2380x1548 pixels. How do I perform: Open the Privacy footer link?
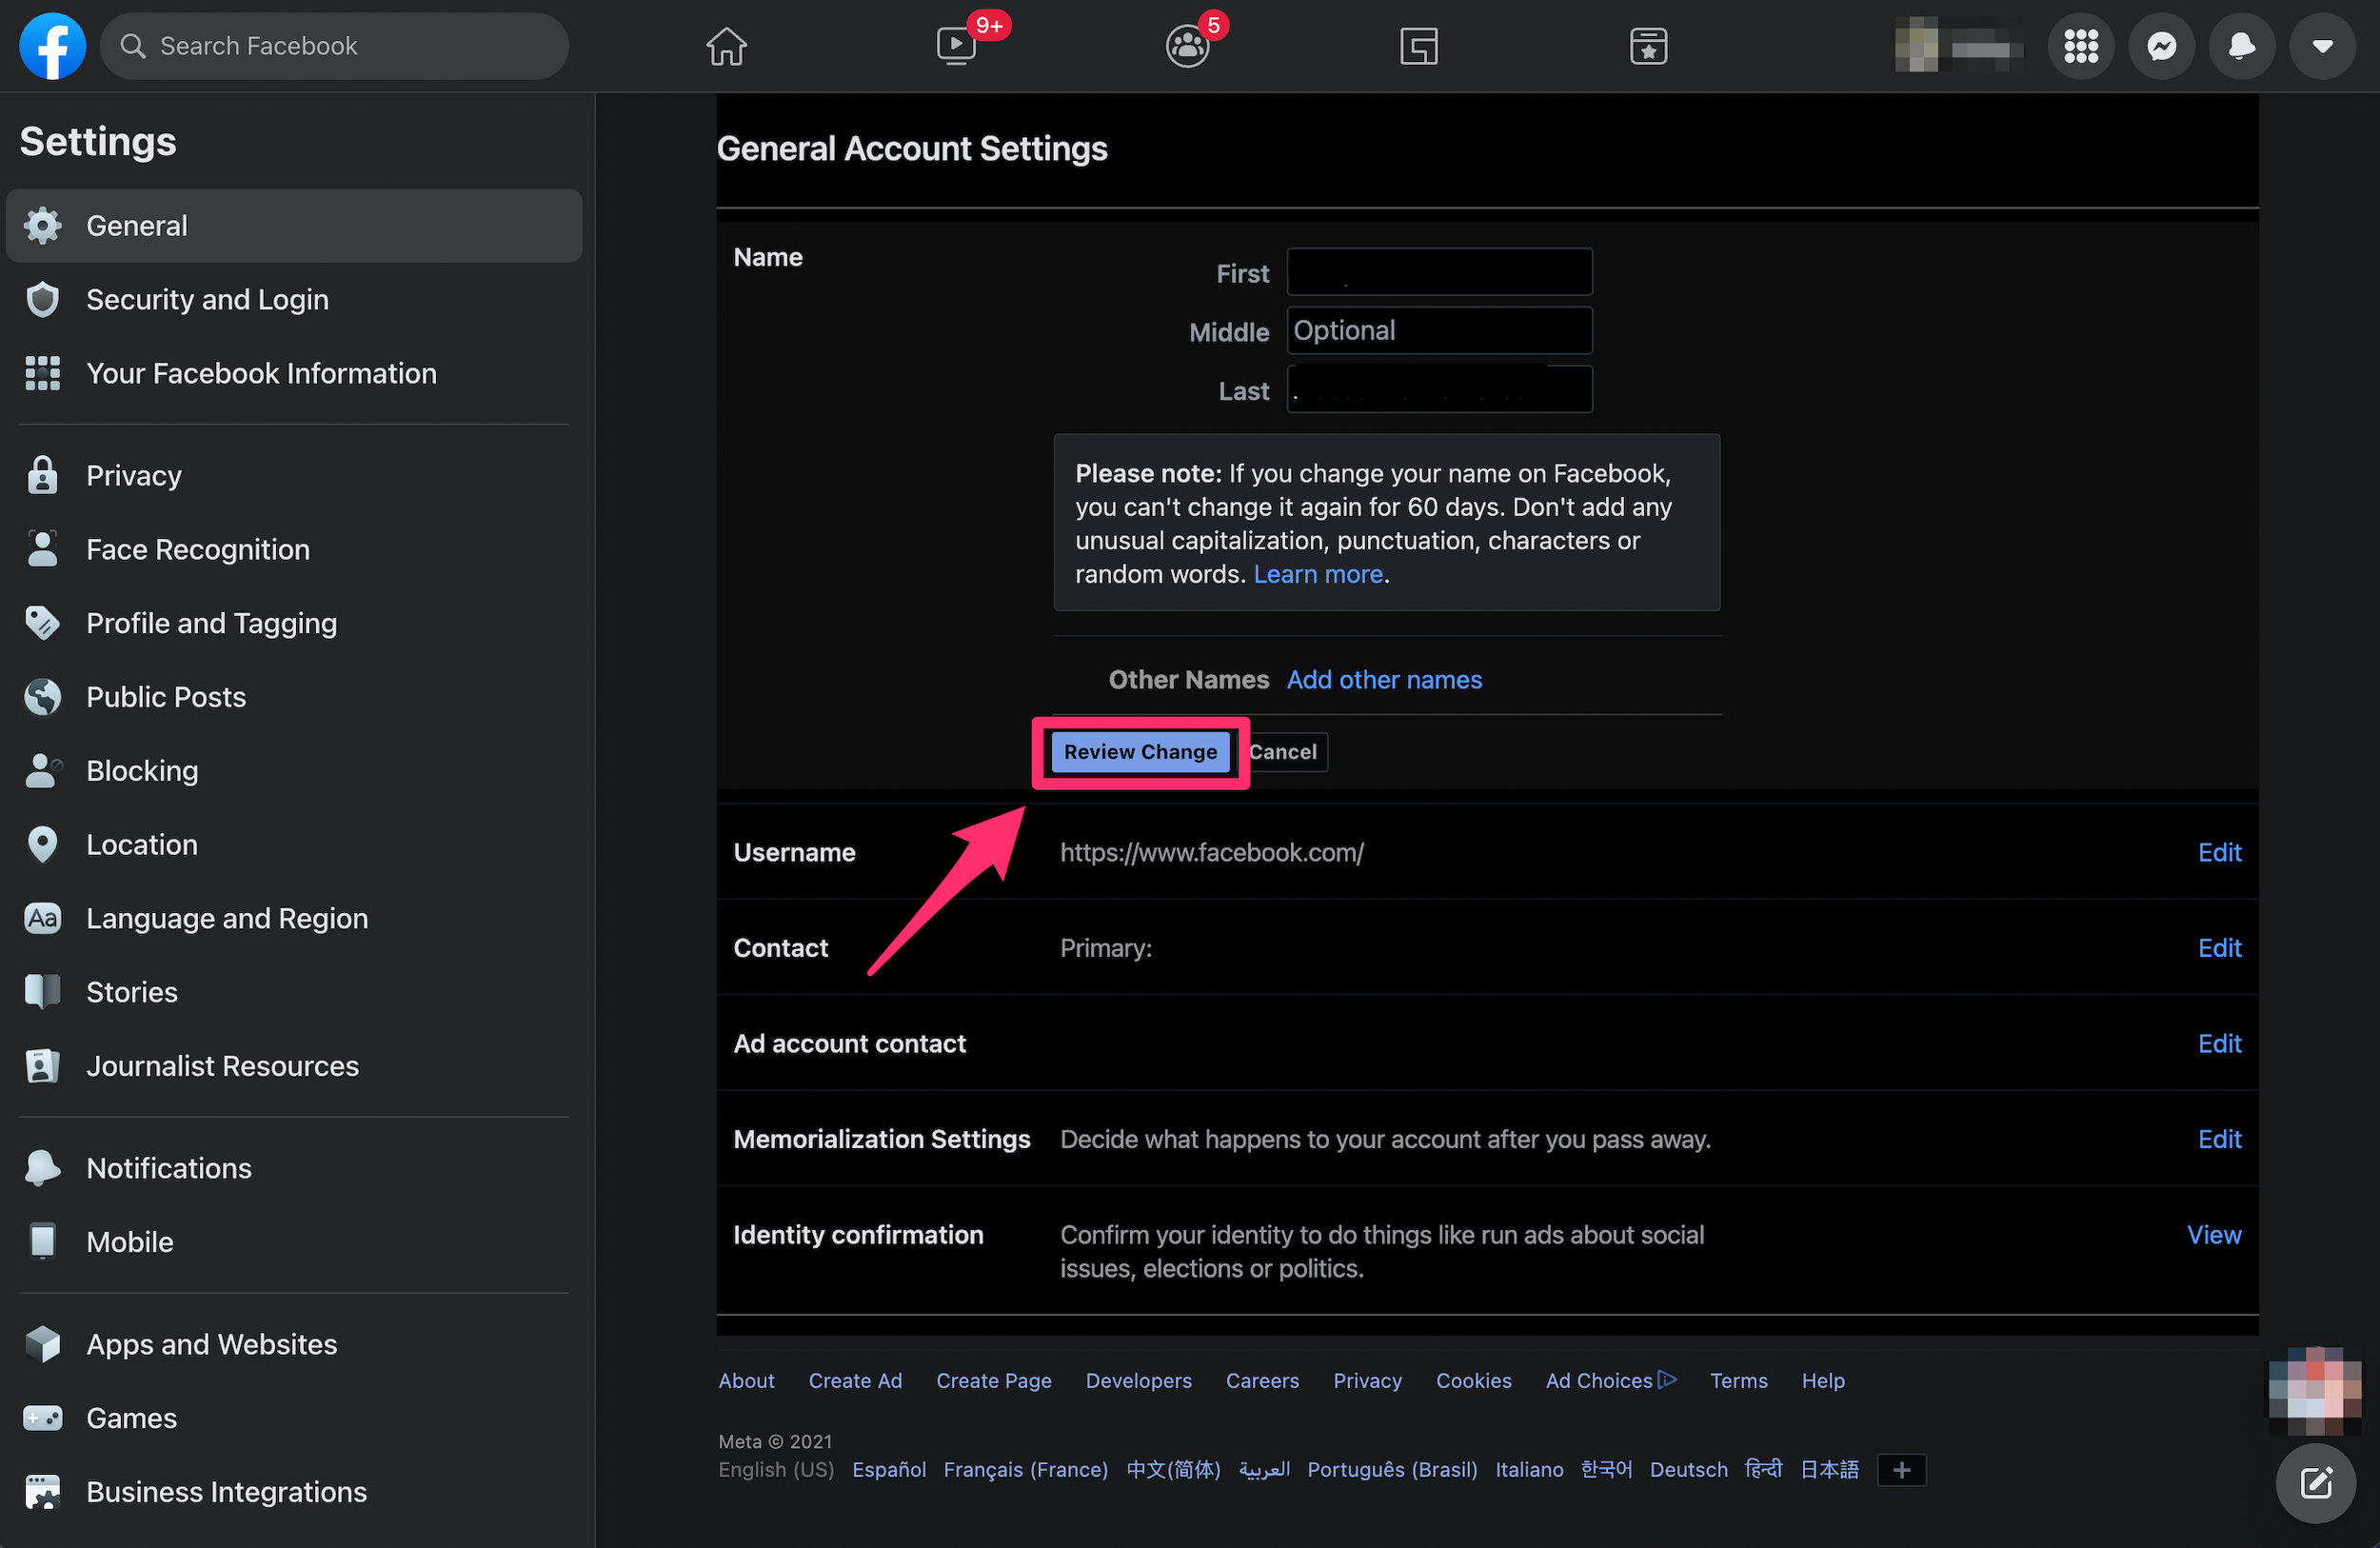1367,1381
